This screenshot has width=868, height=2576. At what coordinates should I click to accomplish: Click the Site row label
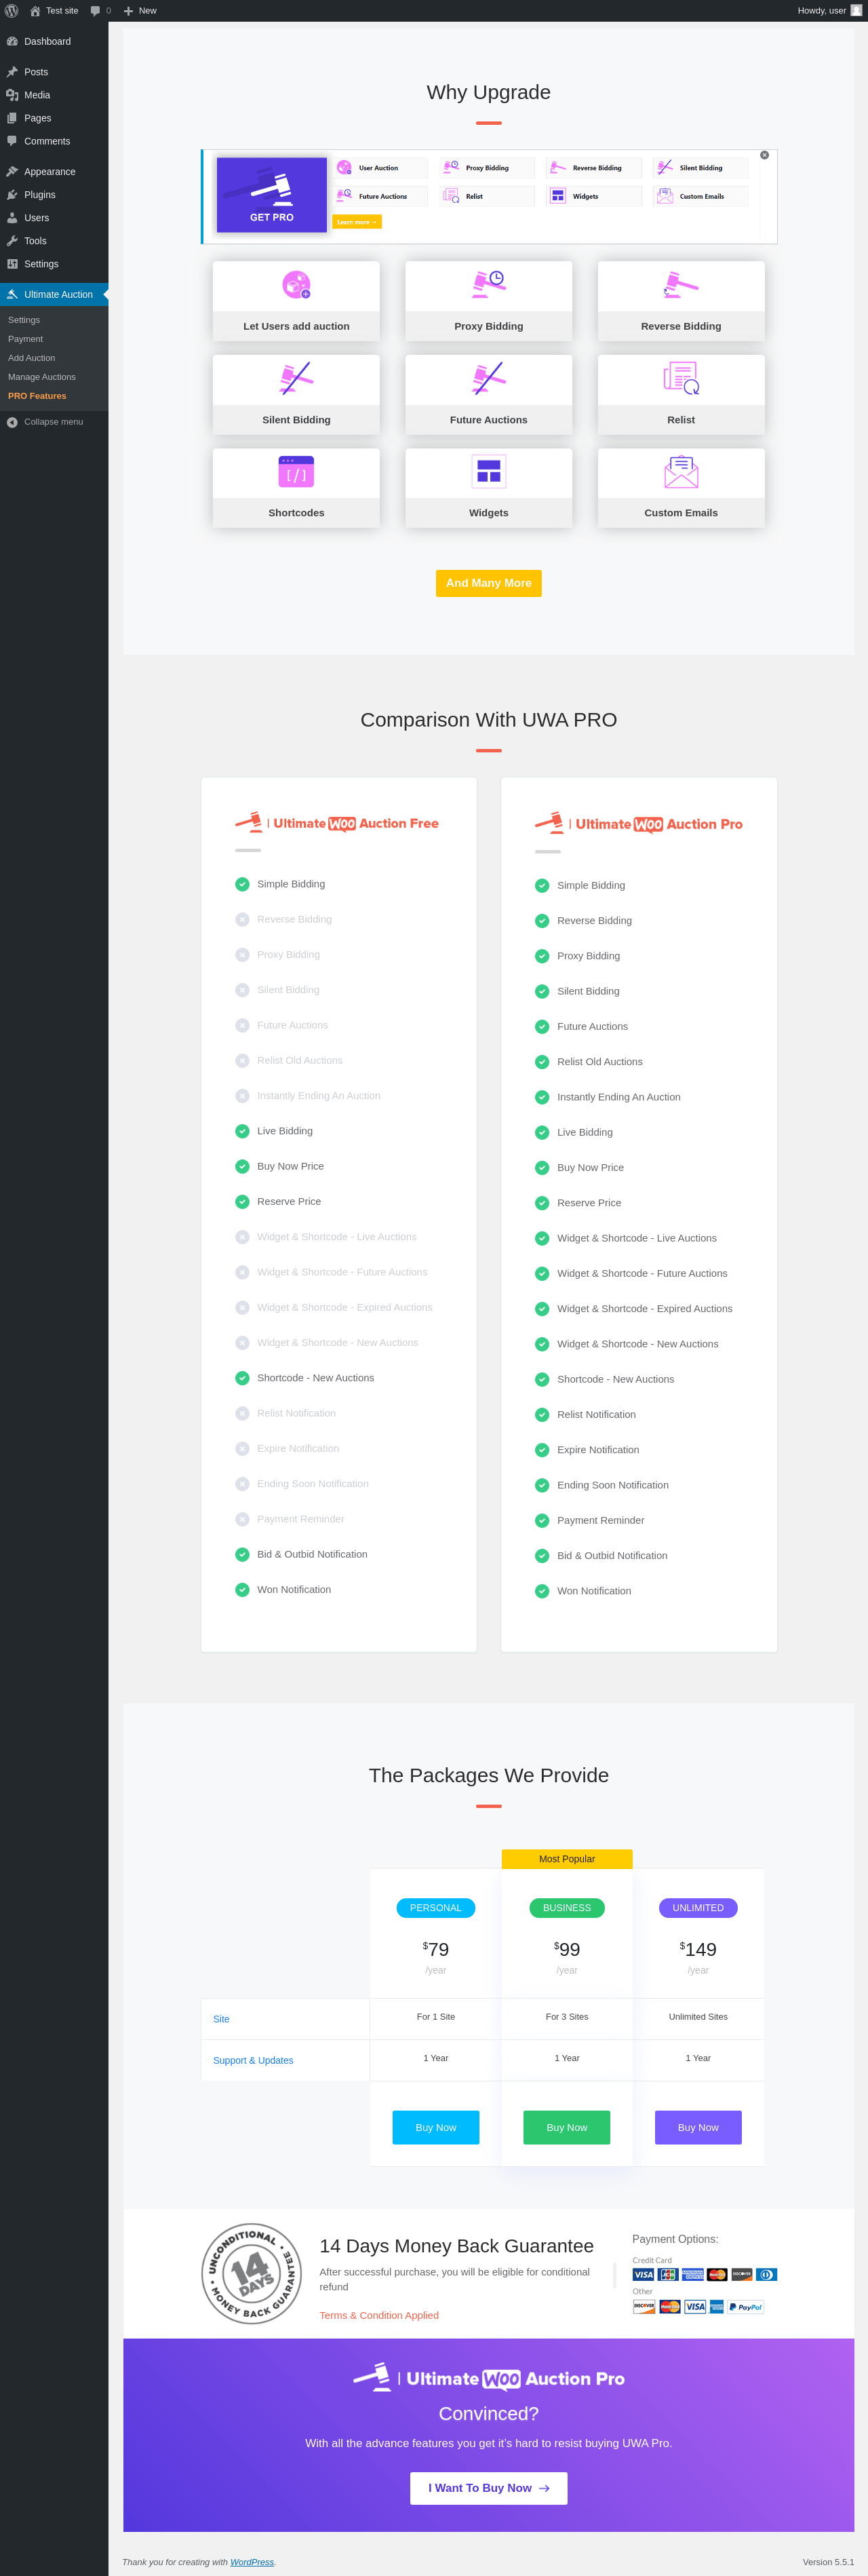click(221, 2019)
